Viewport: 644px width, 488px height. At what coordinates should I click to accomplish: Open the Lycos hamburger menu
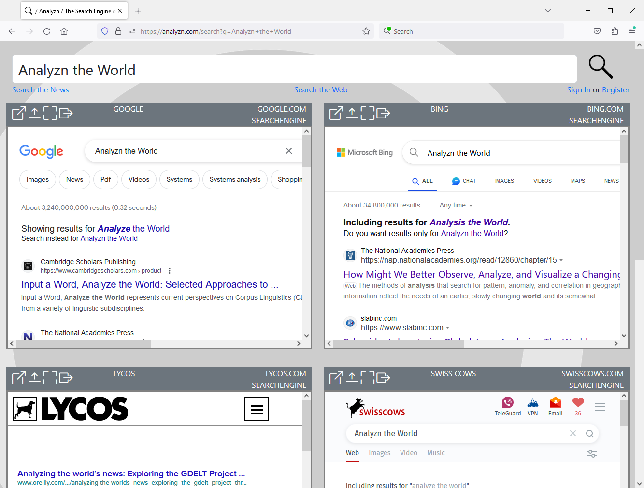pos(257,409)
